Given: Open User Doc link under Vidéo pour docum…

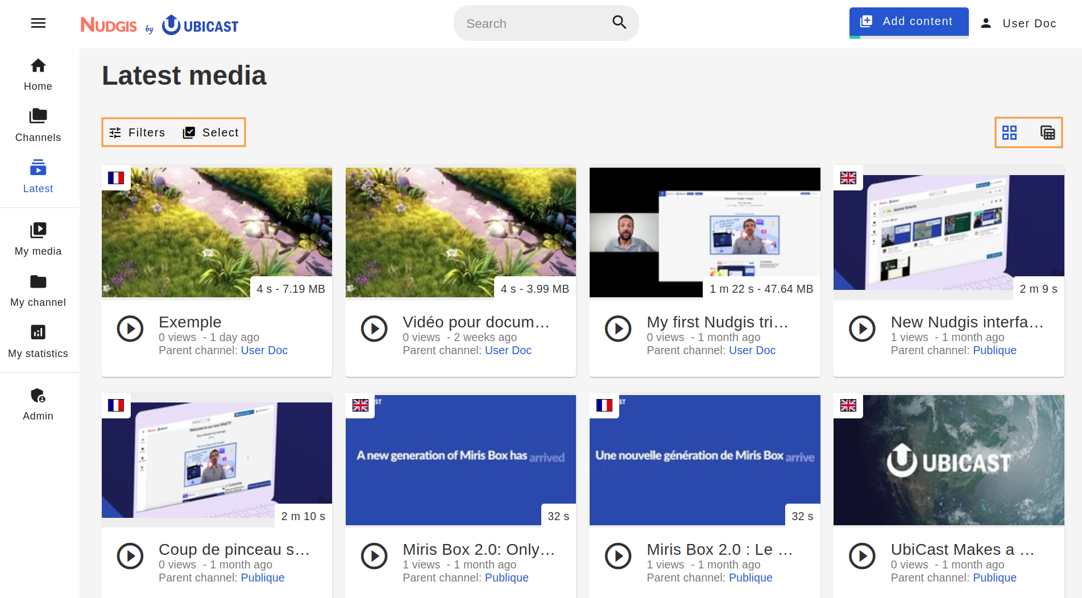Looking at the screenshot, I should click(x=508, y=350).
